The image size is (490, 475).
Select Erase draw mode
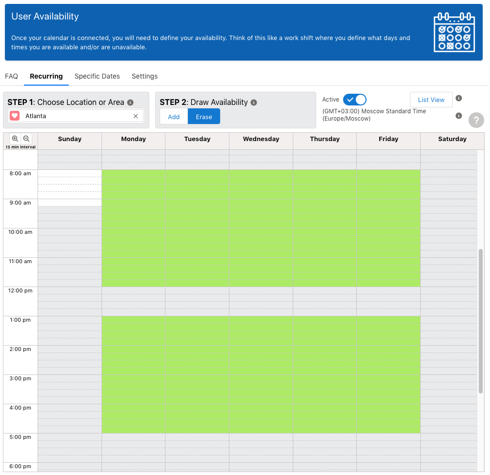click(204, 117)
